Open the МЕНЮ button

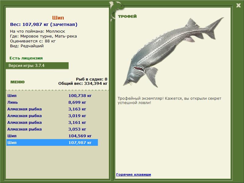(17, 82)
